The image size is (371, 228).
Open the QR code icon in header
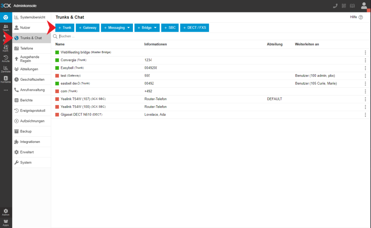point(344,6)
